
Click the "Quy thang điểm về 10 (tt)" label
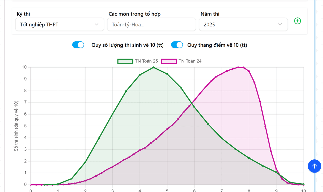(x=217, y=45)
